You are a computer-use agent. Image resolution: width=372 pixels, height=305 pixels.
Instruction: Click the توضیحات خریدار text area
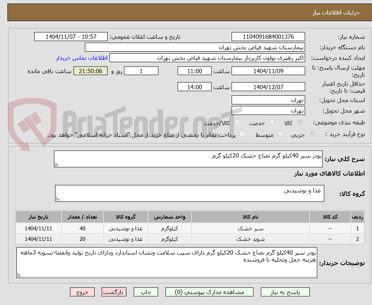coord(167,262)
